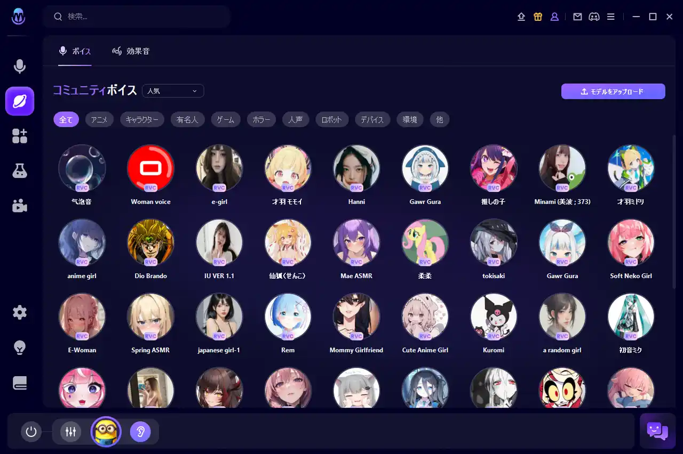Toggle the equalizer sliders button in bottom bar
This screenshot has height=454, width=683.
tap(70, 432)
